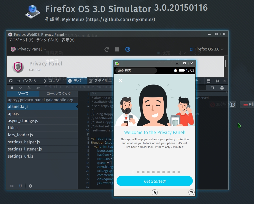Screen dimensions: 254x204
Task: Click the simulator window title icon
Action: 117,64
